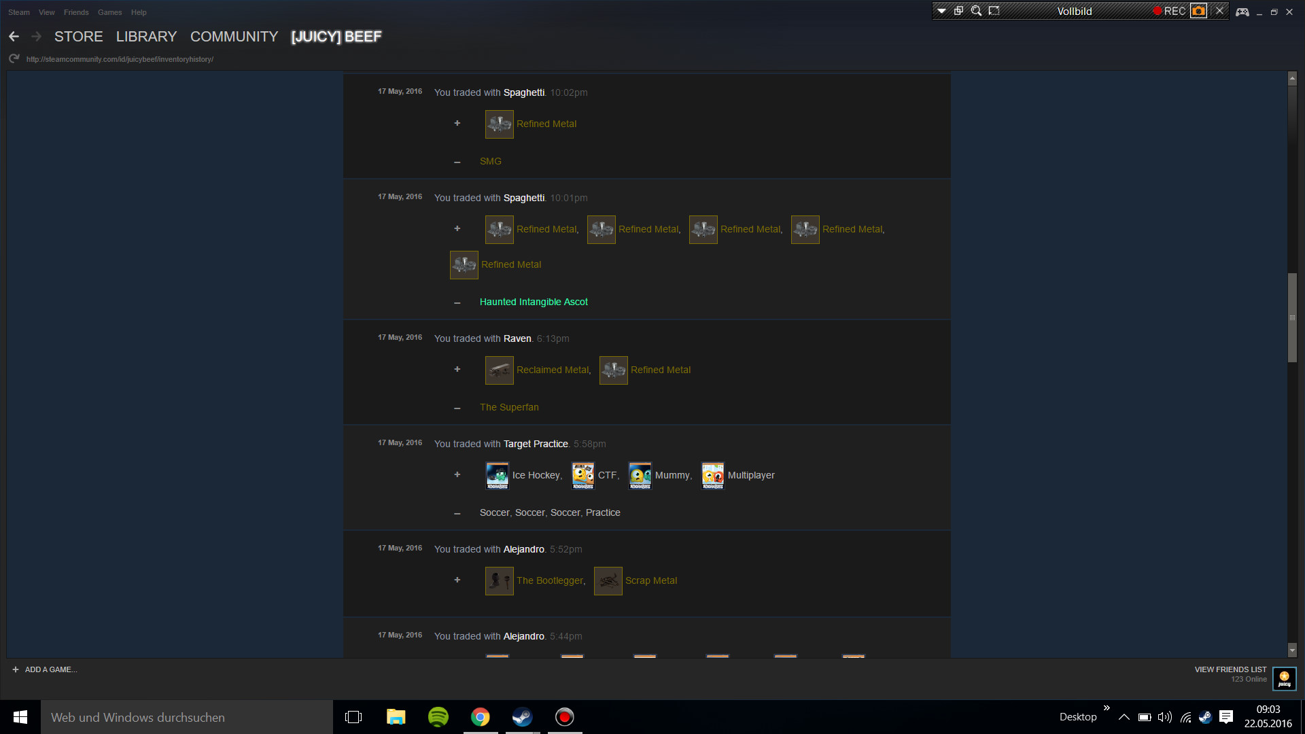The height and width of the screenshot is (734, 1305).
Task: Click VIEW FRIENDS LIST button
Action: point(1230,669)
